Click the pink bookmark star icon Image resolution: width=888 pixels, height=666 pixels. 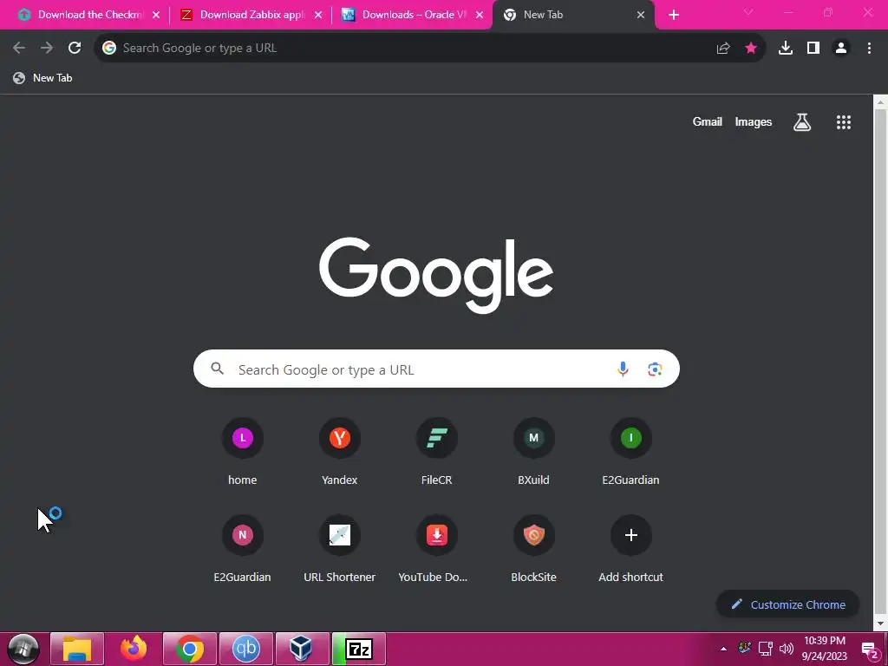[x=751, y=49]
